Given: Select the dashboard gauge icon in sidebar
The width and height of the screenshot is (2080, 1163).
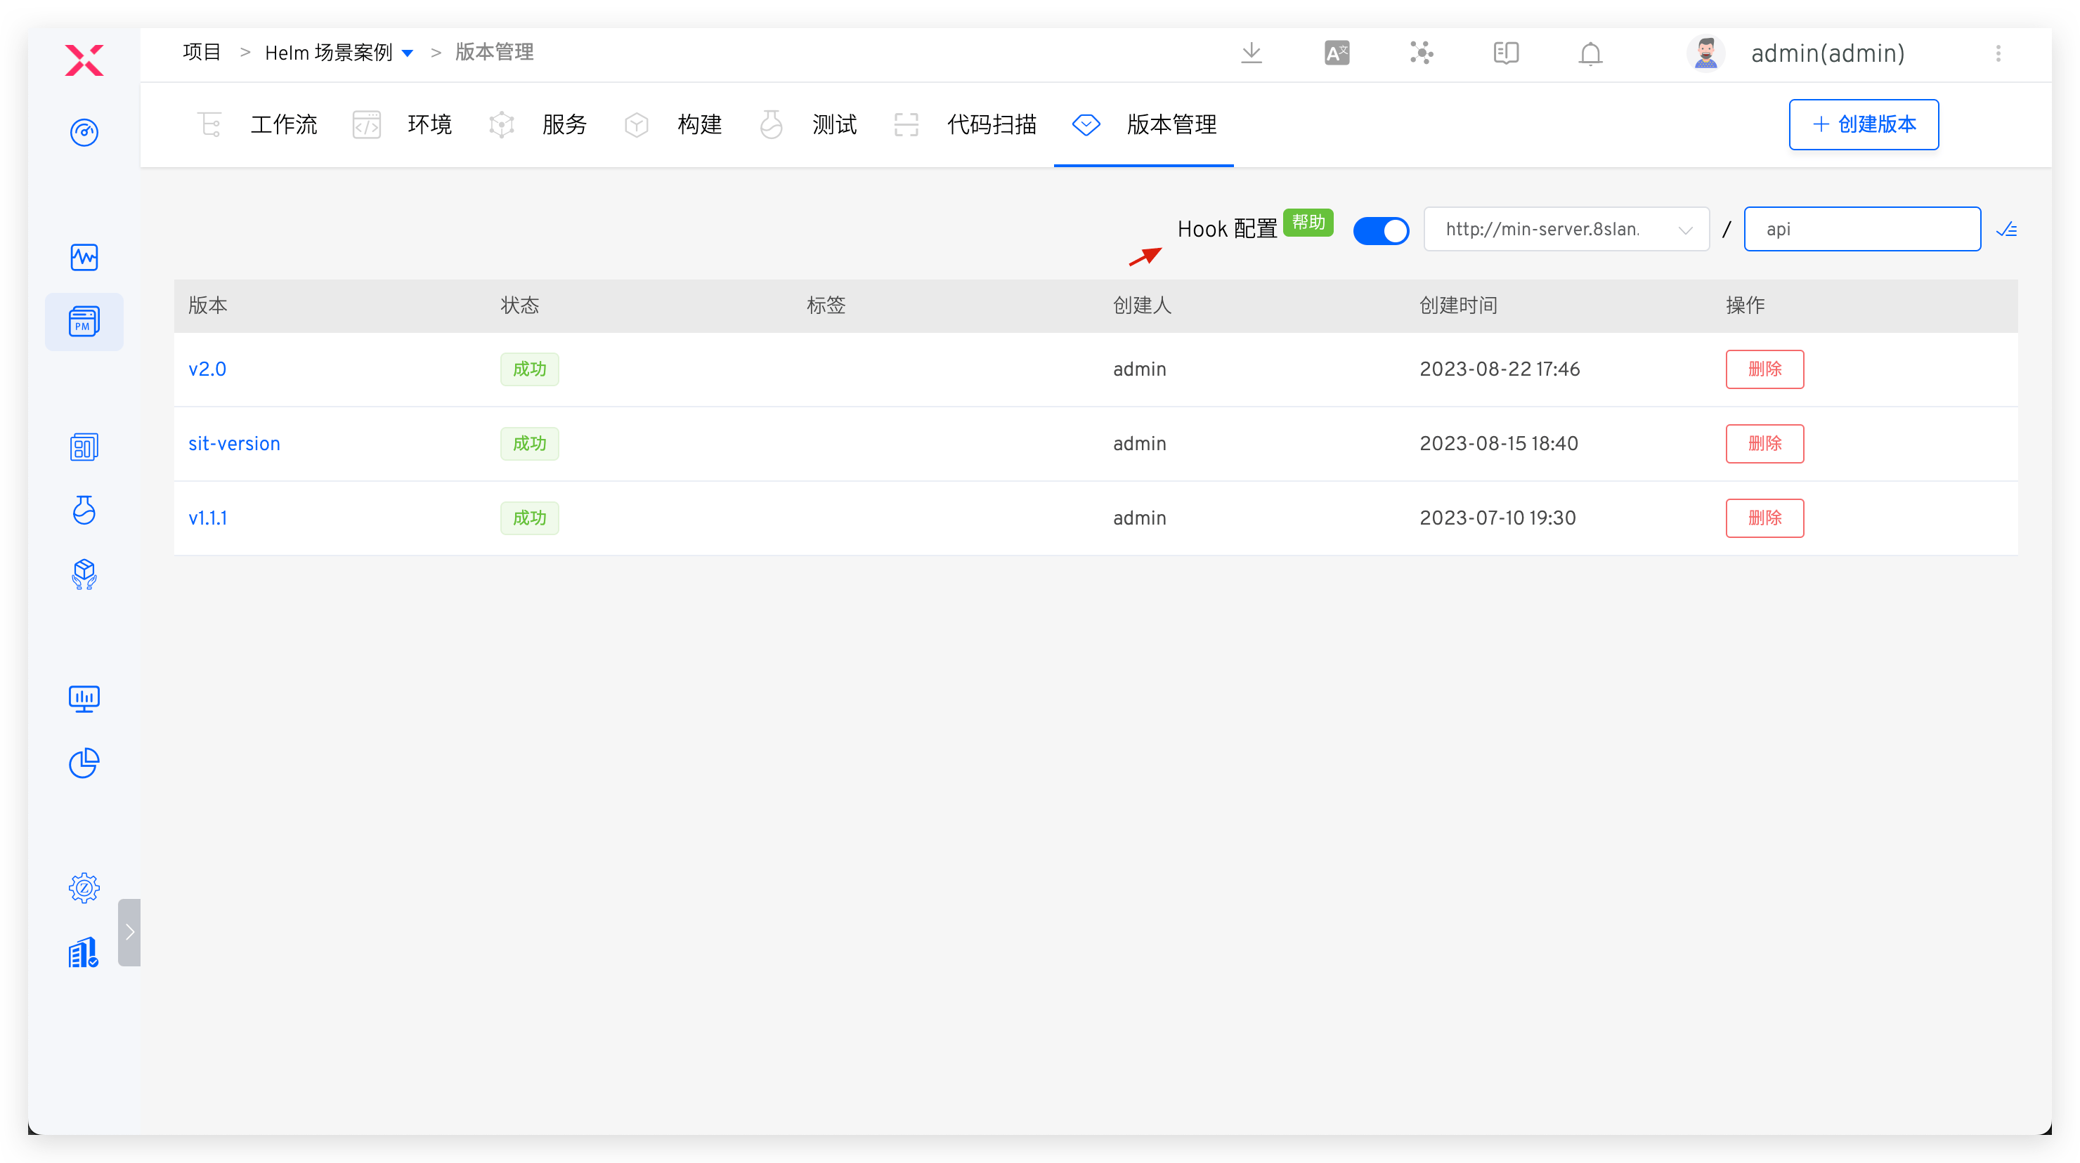Looking at the screenshot, I should (84, 132).
